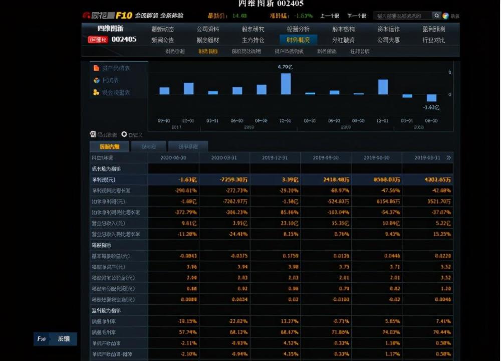Click the colorful skin icon beside search
The image size is (501, 361).
[x=445, y=16]
